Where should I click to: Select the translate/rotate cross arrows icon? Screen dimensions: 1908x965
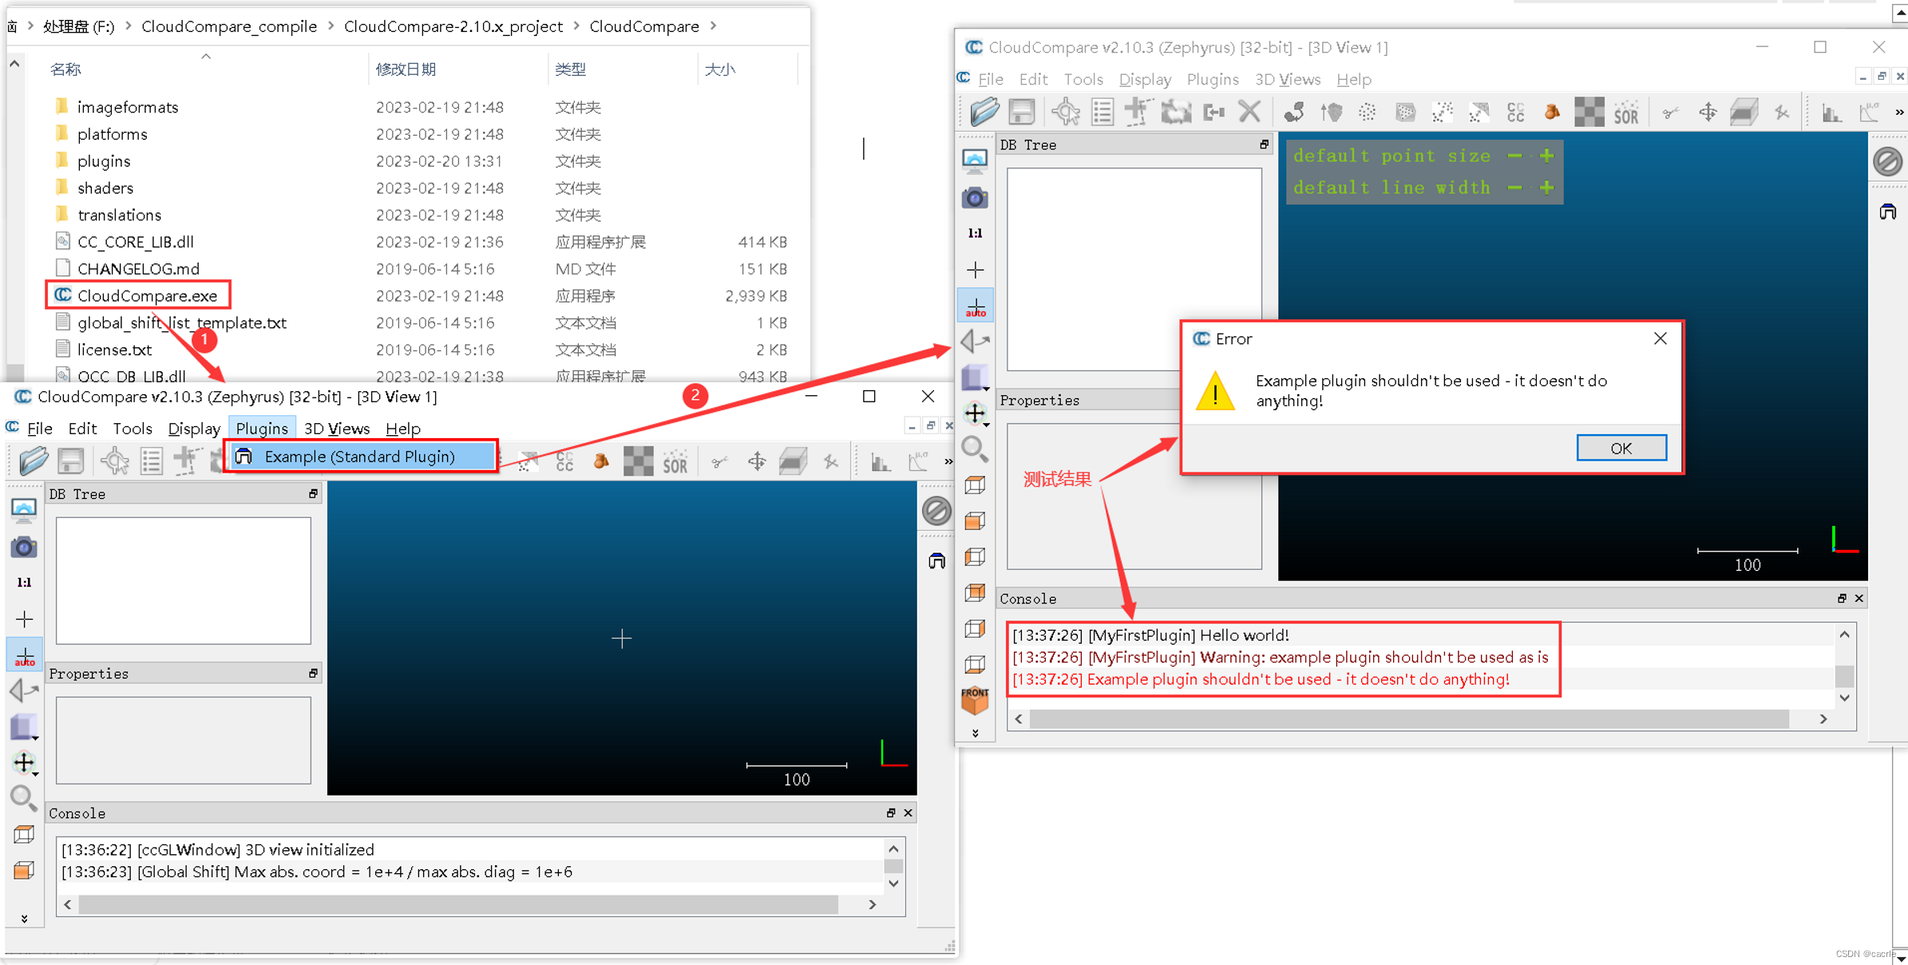tap(1708, 112)
